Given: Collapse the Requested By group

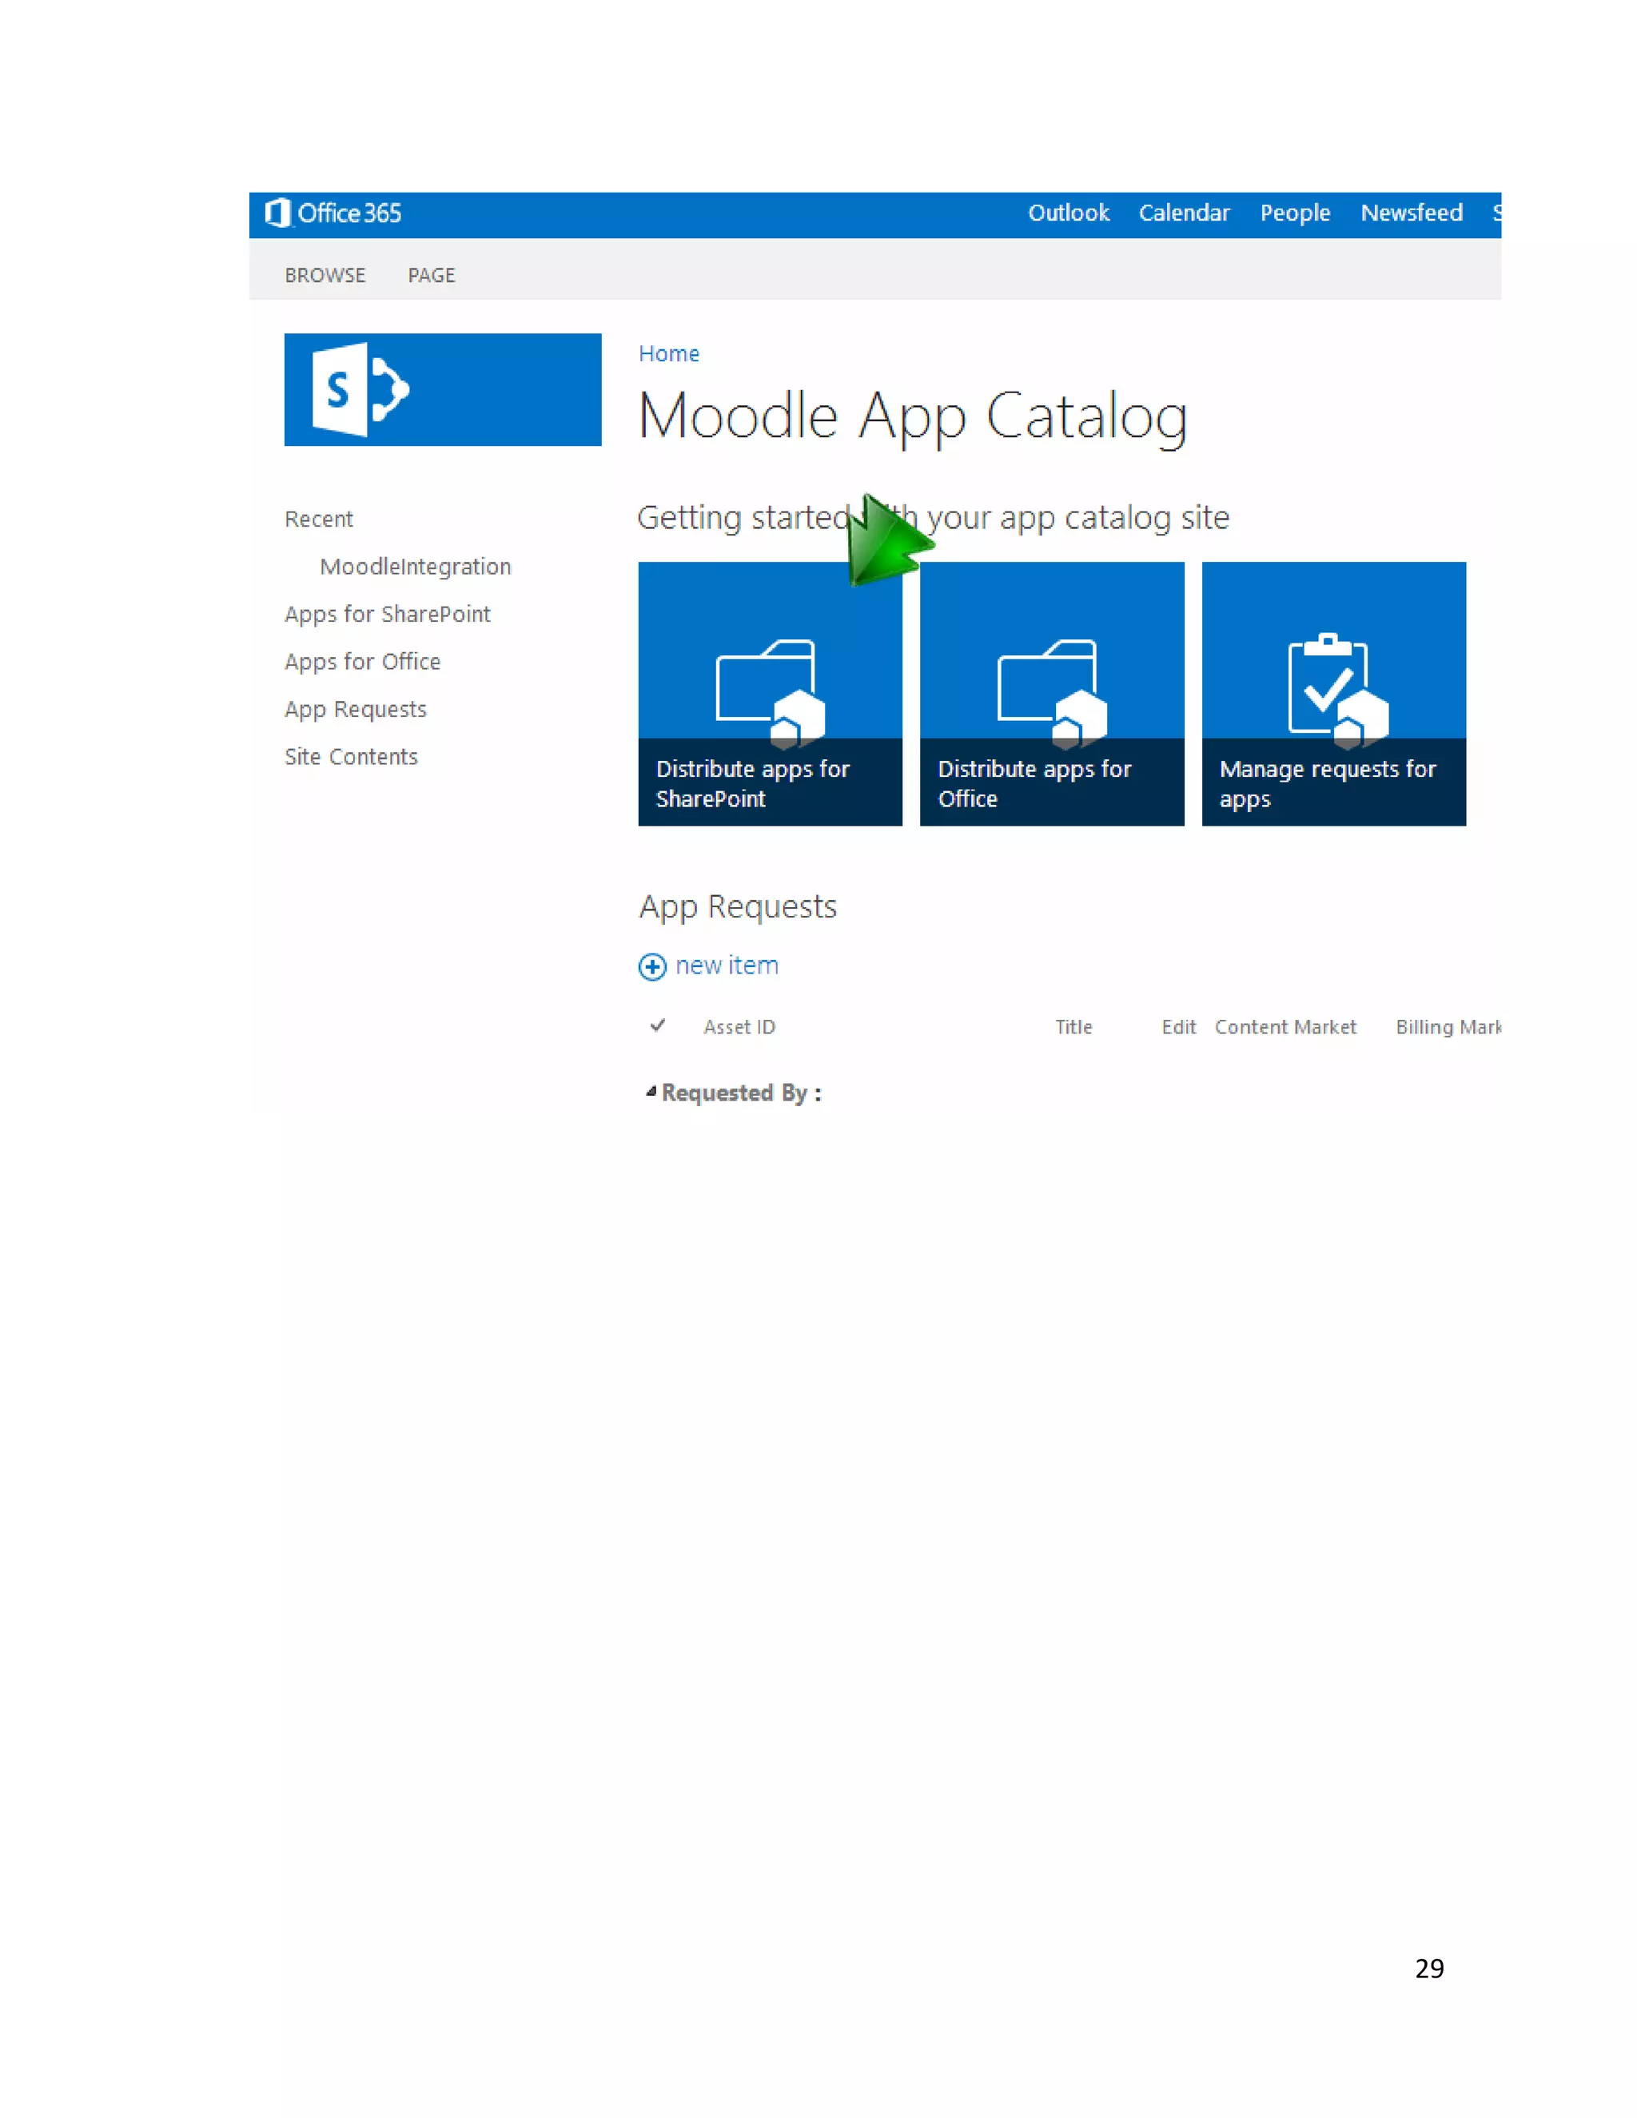Looking at the screenshot, I should 651,1092.
